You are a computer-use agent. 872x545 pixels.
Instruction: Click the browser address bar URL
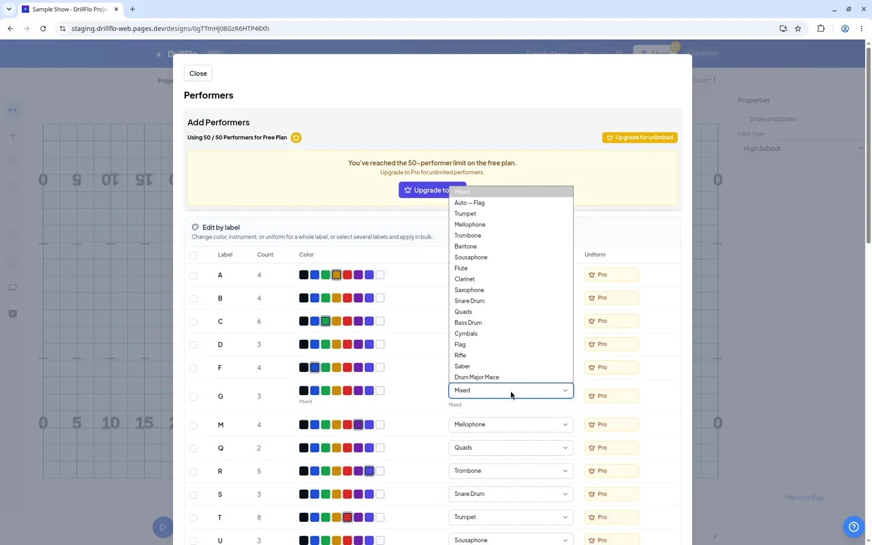(170, 29)
